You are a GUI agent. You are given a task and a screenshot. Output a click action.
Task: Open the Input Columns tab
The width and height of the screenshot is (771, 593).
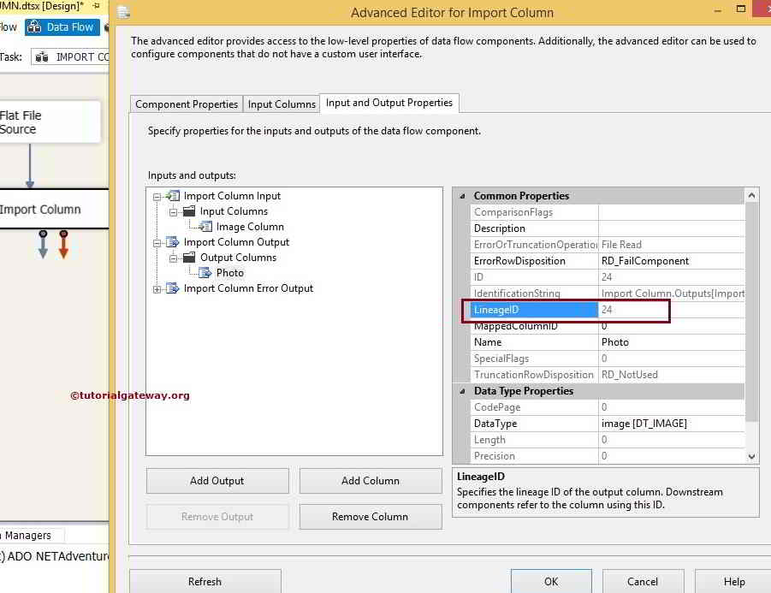[282, 104]
